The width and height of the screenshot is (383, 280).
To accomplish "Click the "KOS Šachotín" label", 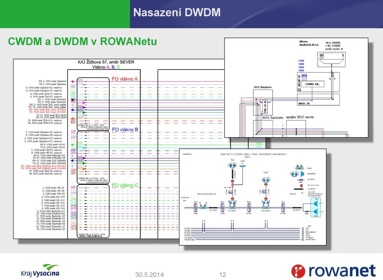I will click(273, 118).
